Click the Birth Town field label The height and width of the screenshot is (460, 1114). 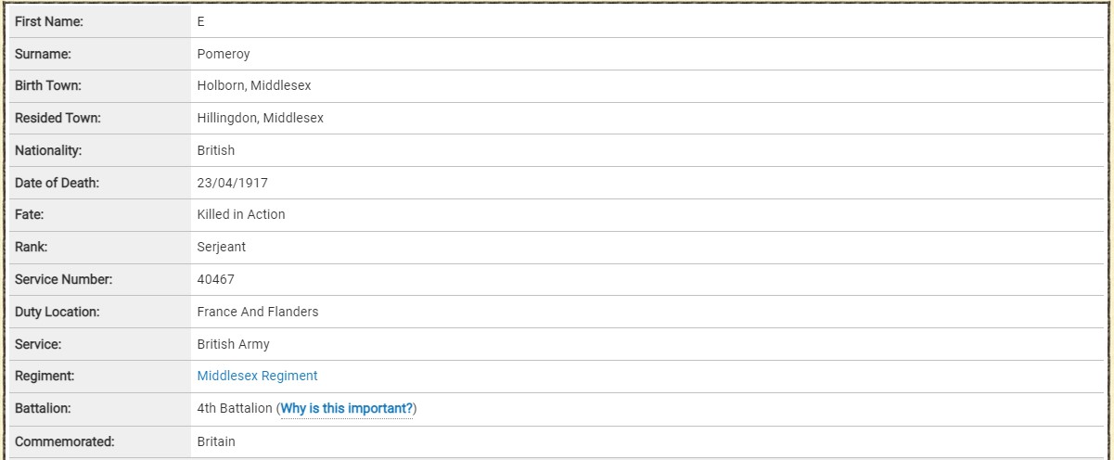pos(48,85)
